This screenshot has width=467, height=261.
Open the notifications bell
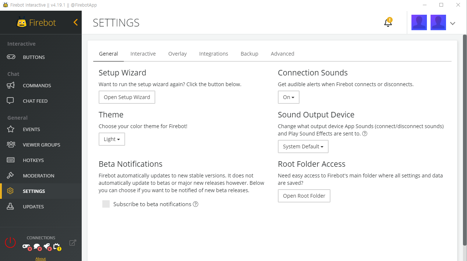tap(388, 22)
